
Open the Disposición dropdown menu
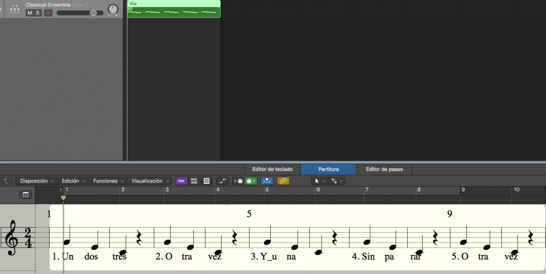[x=36, y=181]
